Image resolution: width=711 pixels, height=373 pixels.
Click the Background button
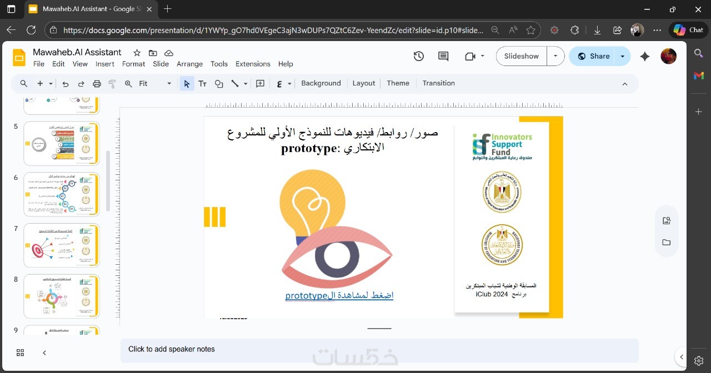321,83
